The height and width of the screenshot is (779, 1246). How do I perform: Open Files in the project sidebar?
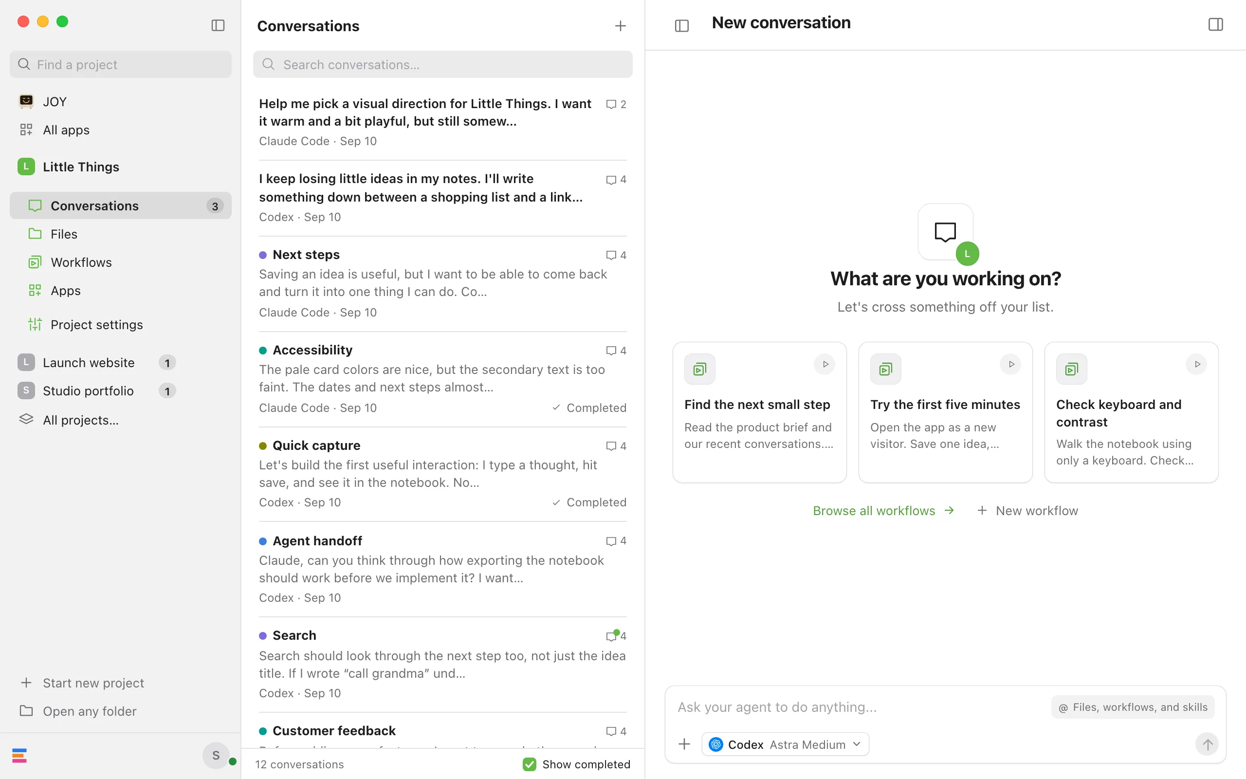tap(121, 234)
